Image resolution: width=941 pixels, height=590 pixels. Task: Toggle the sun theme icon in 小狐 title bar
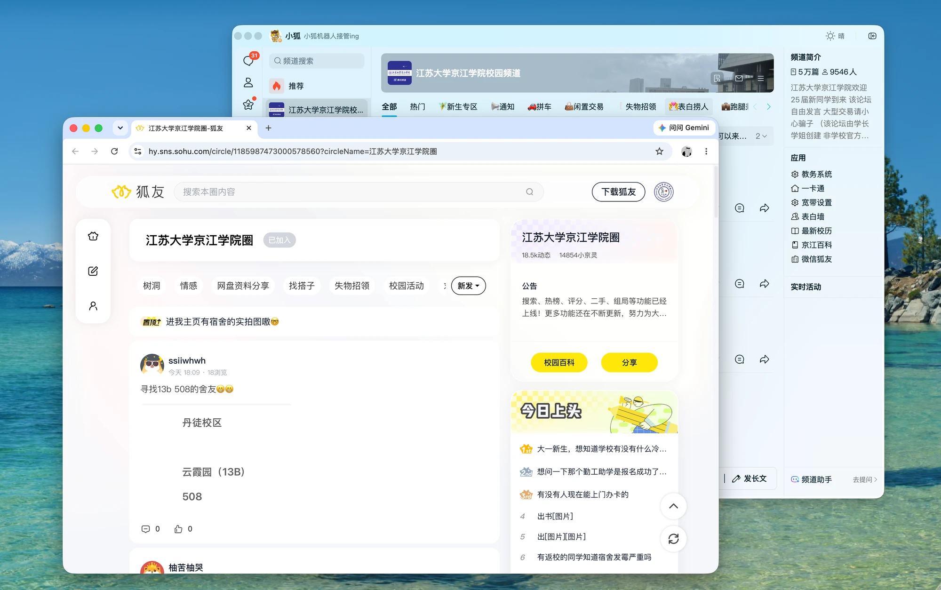[830, 36]
